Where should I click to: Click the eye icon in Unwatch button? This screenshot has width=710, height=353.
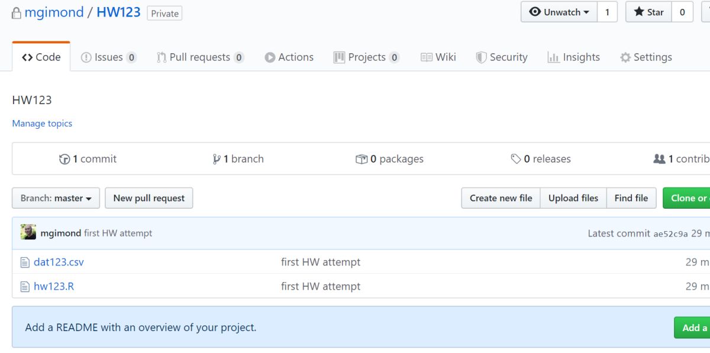point(535,12)
